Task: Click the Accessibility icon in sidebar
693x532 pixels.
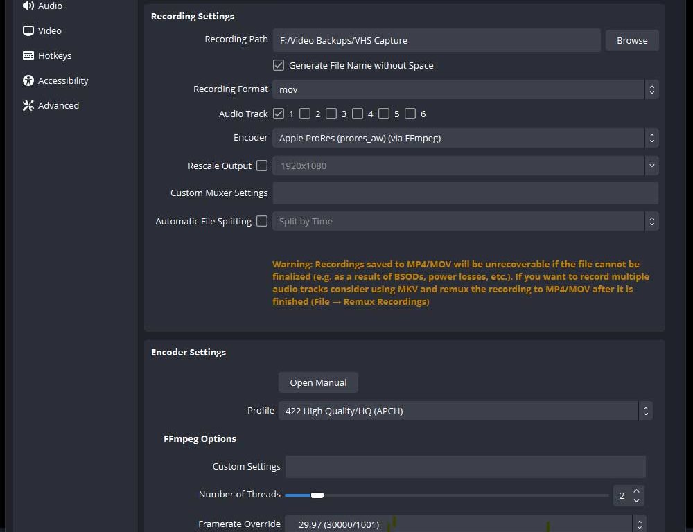Action: (x=28, y=80)
